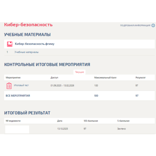
Task: Click the ИТОГОВЫЙ РЕЗУЛЬТАТ heading
Action: (27, 113)
